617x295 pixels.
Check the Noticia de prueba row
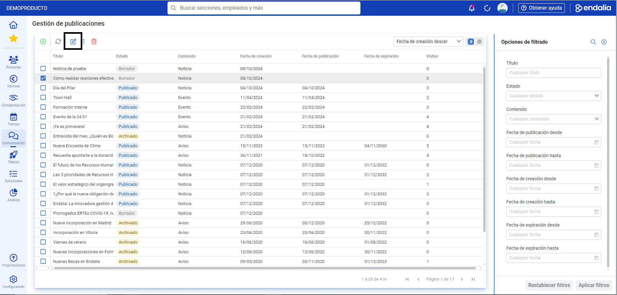[x=43, y=68]
